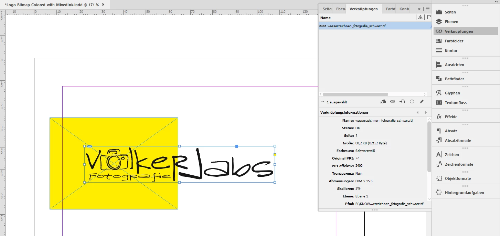Switch to the Farbfelder tab

click(390, 9)
